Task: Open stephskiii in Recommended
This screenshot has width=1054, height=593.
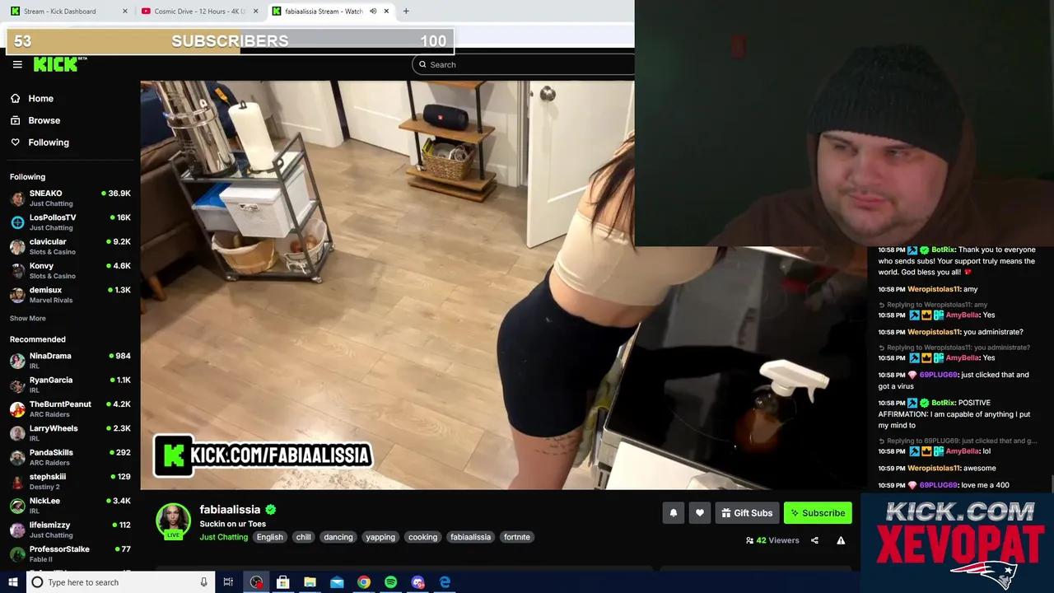Action: coord(70,481)
